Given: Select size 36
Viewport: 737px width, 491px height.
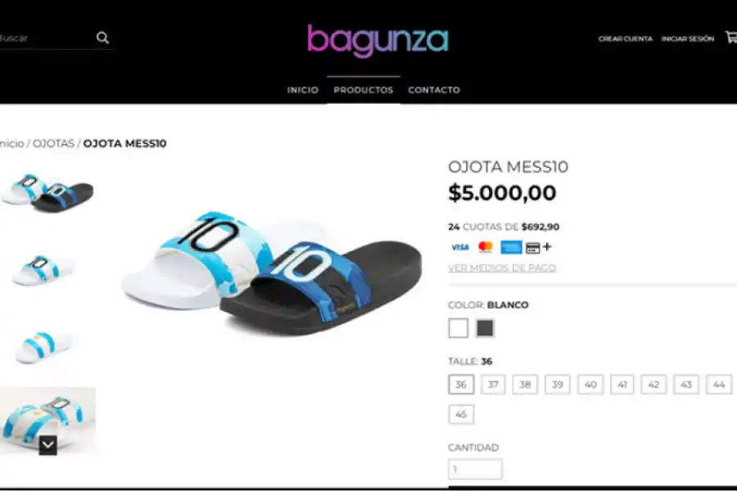Looking at the screenshot, I should tap(461, 385).
